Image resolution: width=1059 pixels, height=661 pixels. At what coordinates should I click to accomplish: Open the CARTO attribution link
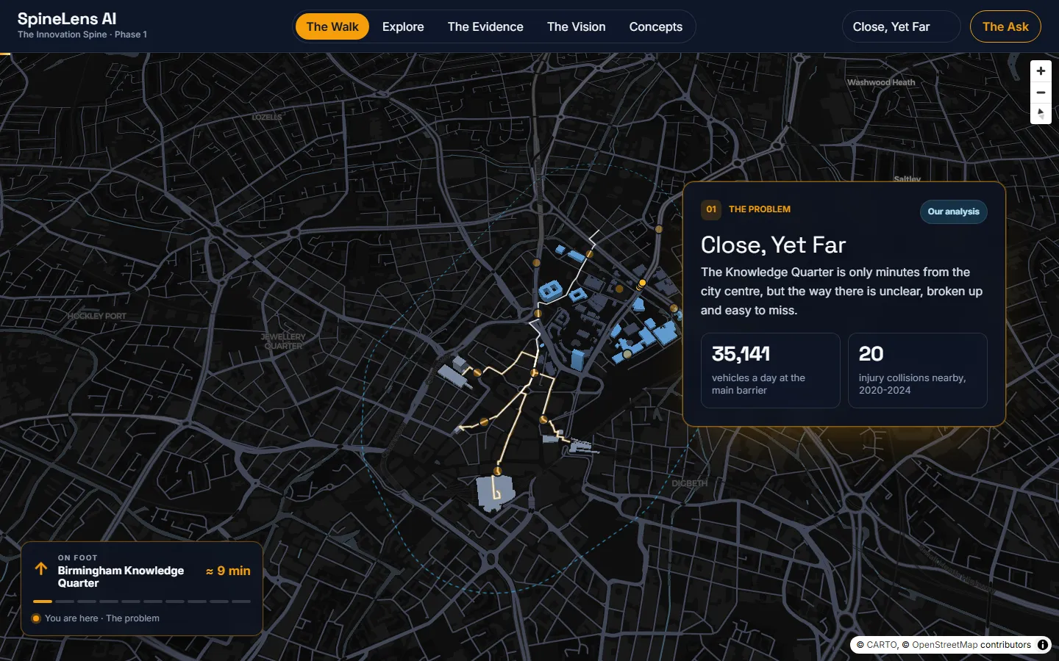[x=882, y=645]
